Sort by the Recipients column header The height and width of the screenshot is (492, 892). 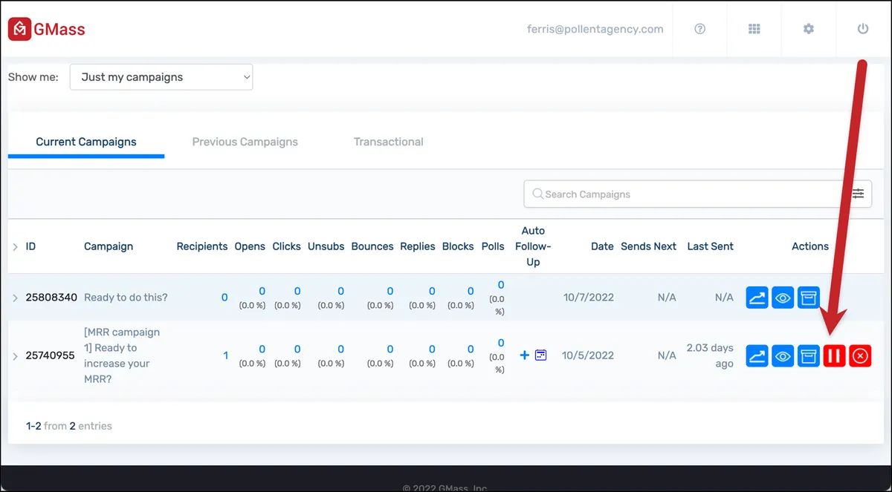[x=202, y=246]
